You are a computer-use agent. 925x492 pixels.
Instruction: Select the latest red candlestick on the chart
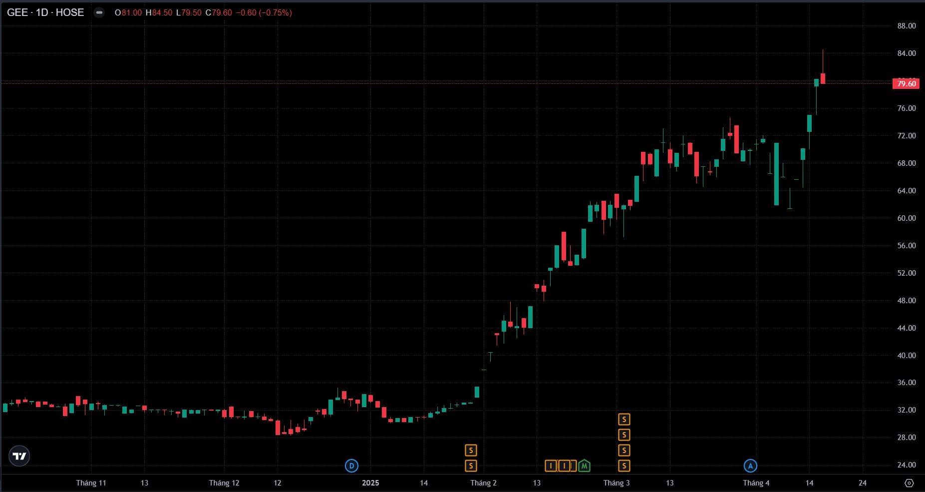pos(823,78)
